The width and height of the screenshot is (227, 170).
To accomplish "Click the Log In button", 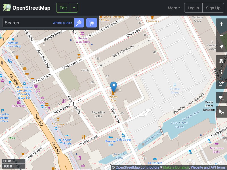I will pos(193,8).
